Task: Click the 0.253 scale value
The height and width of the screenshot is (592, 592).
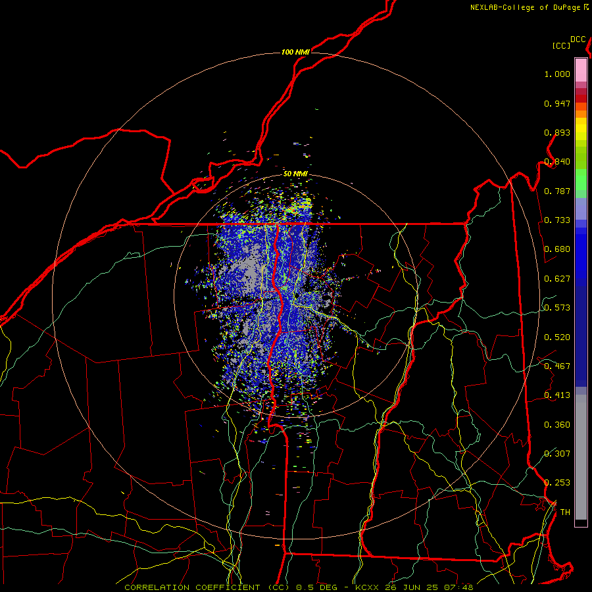Action: pos(557,483)
